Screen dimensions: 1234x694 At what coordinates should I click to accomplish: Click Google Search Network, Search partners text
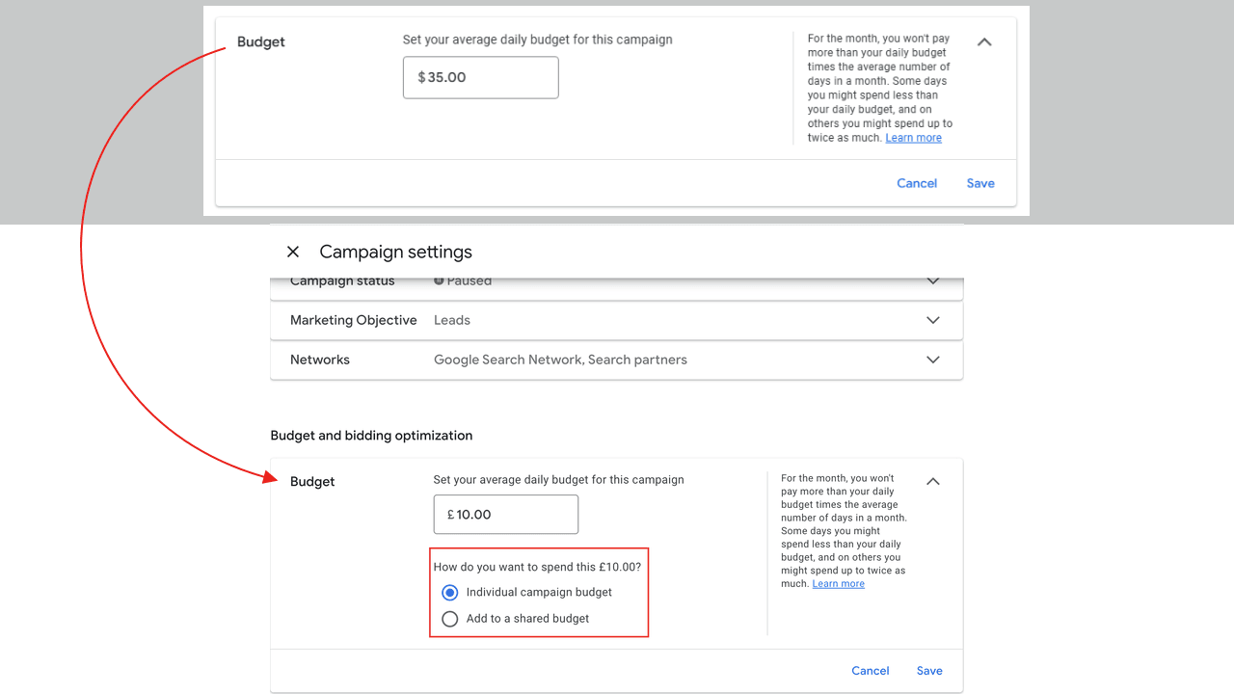[x=560, y=360]
